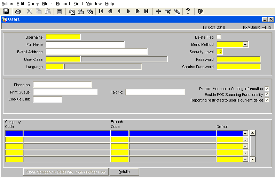The width and height of the screenshot is (275, 178).
Task: Click the Enter Query icon
Action: (x=72, y=11)
